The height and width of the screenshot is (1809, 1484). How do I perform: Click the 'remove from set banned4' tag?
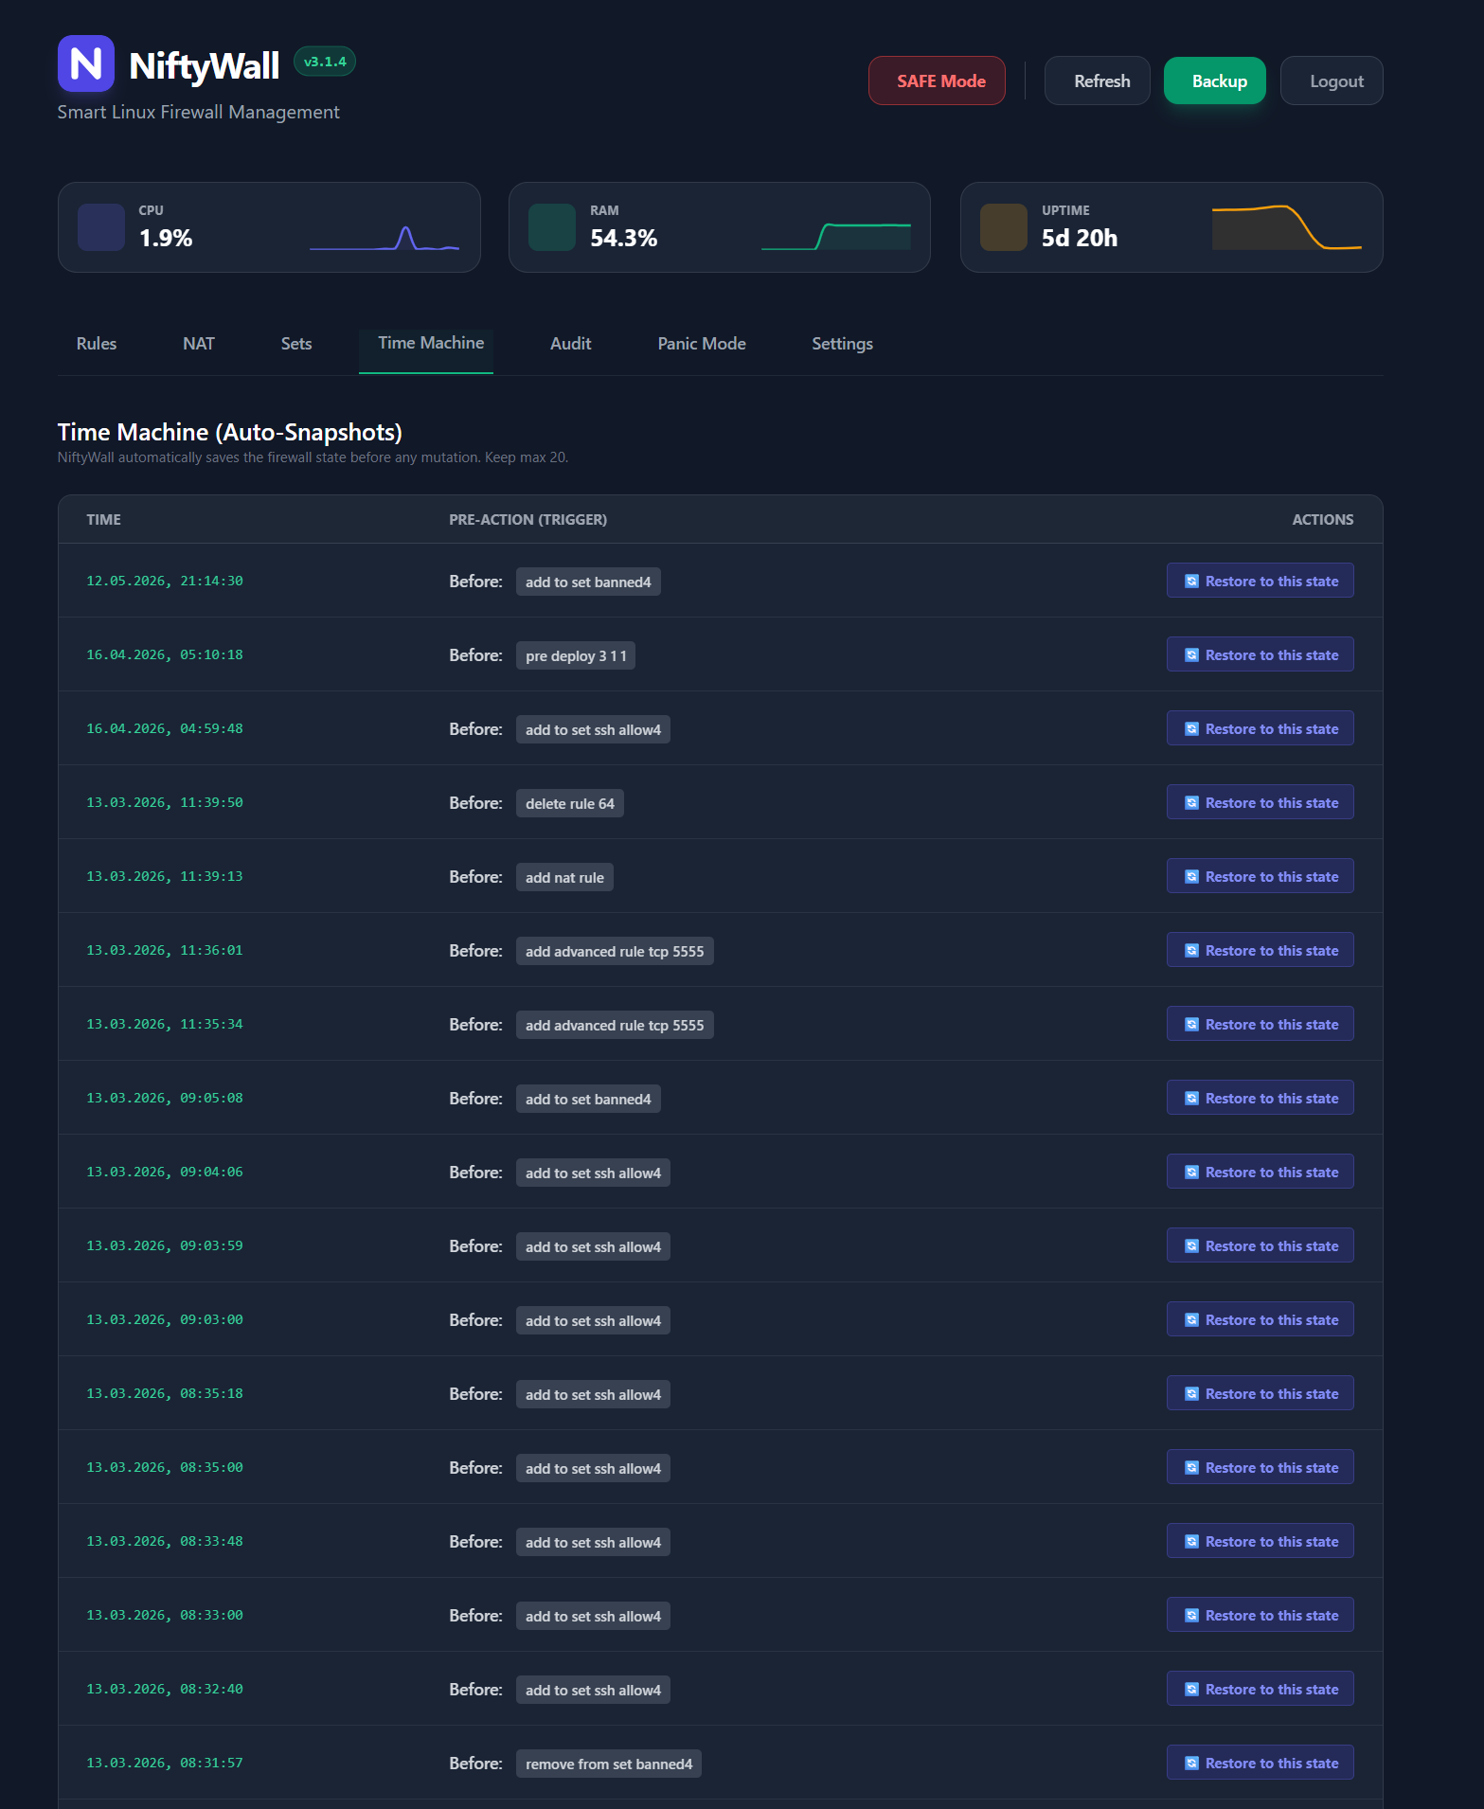tap(609, 1764)
